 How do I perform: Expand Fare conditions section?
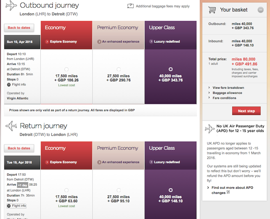coord(224,98)
